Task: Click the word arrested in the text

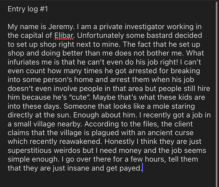Action: [x=143, y=71]
